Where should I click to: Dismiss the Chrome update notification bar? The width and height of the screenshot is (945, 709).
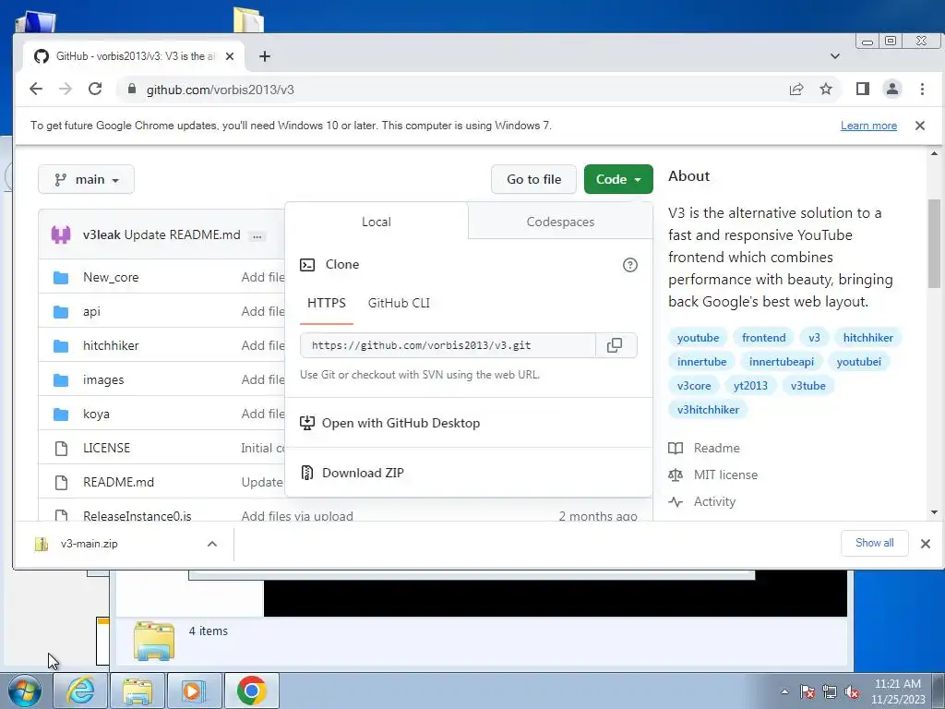point(920,126)
